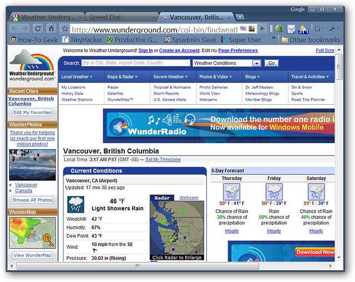Close the Vancouver tab with its X
355x282 pixels.
pyautogui.click(x=229, y=17)
